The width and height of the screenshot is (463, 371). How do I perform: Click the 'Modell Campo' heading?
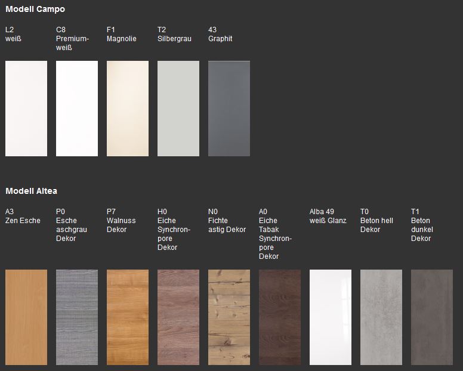35,9
